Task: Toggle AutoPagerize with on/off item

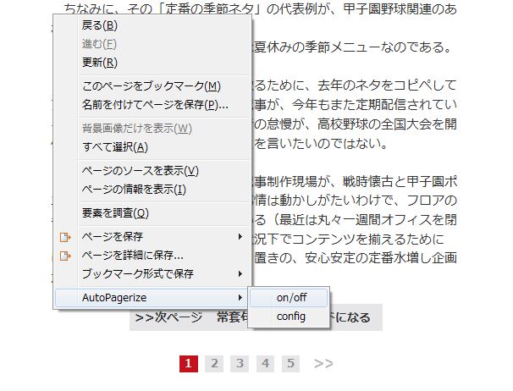Action: pos(290,298)
